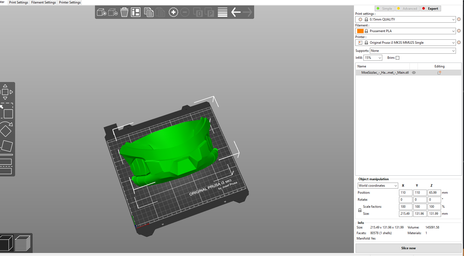Click the Scale factors X field

(x=406, y=207)
